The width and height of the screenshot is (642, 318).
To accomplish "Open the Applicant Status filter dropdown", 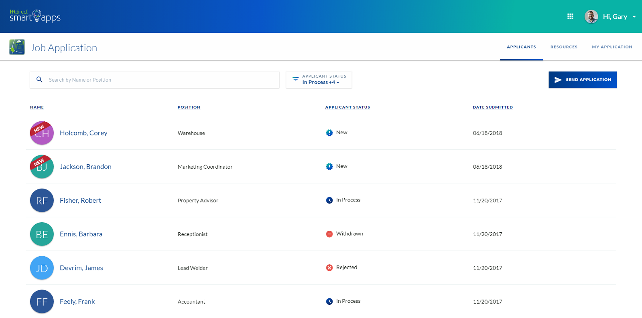I will coord(319,79).
